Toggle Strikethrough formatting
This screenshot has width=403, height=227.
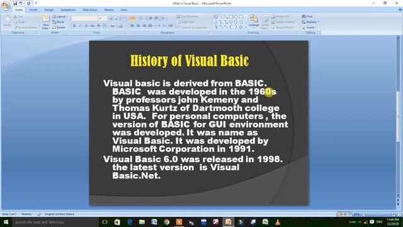[x=93, y=26]
